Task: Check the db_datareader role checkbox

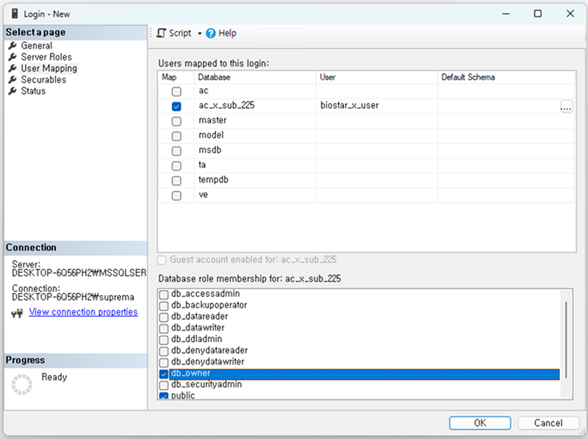Action: [x=164, y=317]
